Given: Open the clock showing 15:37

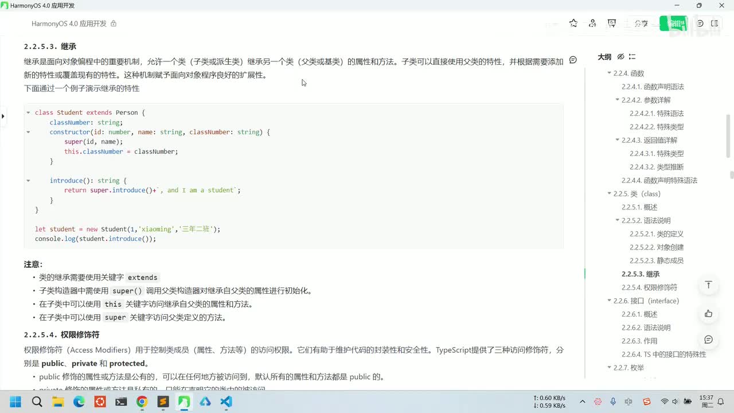Looking at the screenshot, I should (706, 402).
